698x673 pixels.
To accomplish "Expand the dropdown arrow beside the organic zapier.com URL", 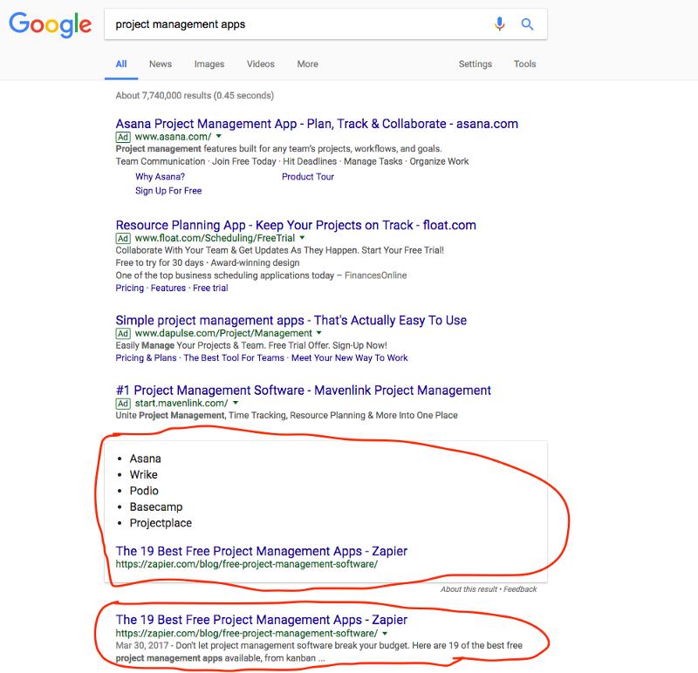I will tap(385, 634).
